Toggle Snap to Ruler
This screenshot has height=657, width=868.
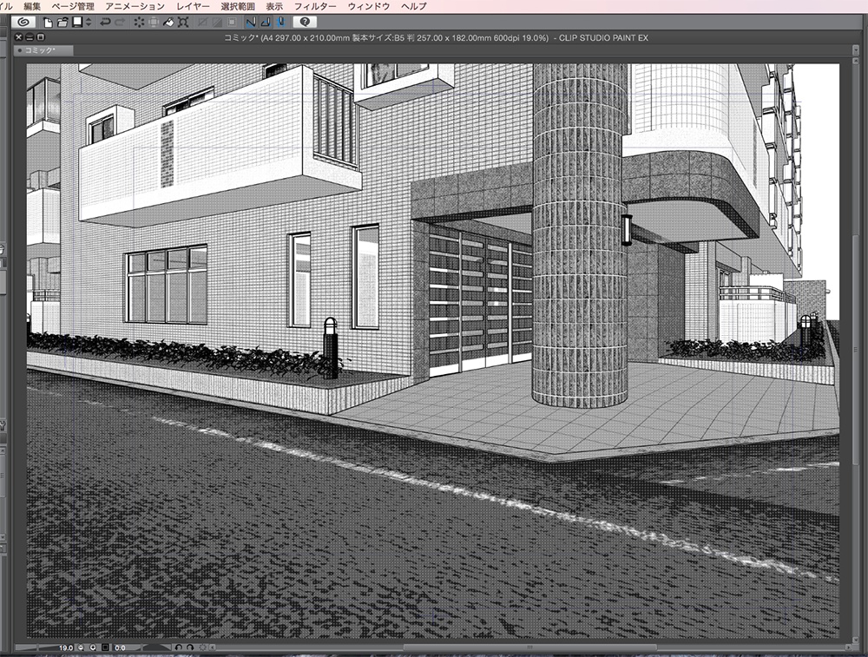pyautogui.click(x=251, y=24)
